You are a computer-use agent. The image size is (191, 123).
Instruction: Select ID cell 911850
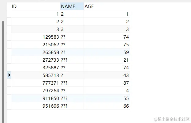point(36,98)
